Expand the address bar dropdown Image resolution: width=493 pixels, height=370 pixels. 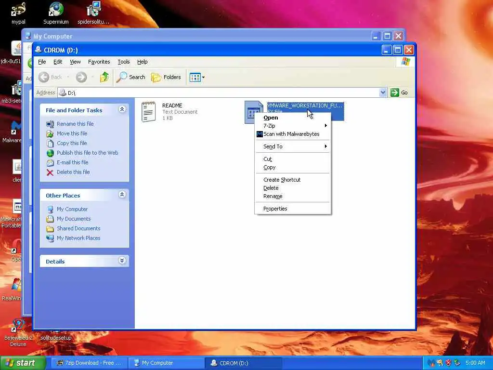coord(383,92)
